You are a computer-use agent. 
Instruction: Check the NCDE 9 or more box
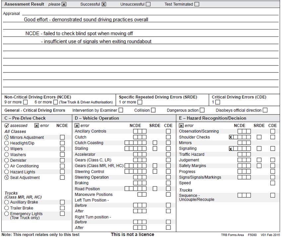pos(26,102)
